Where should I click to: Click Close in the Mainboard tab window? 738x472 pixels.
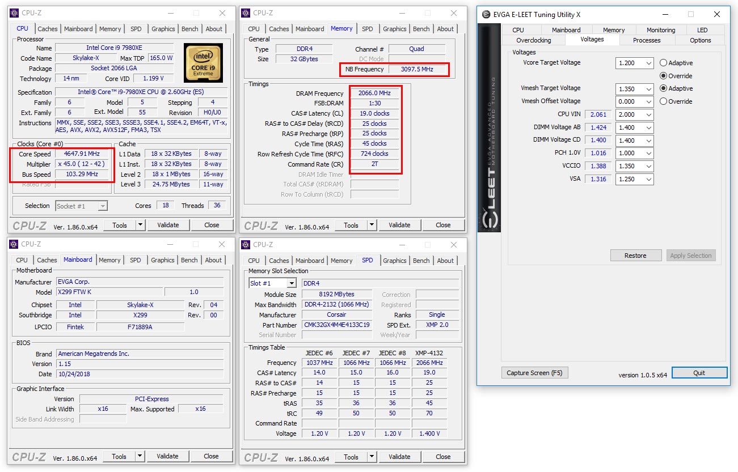pos(211,456)
